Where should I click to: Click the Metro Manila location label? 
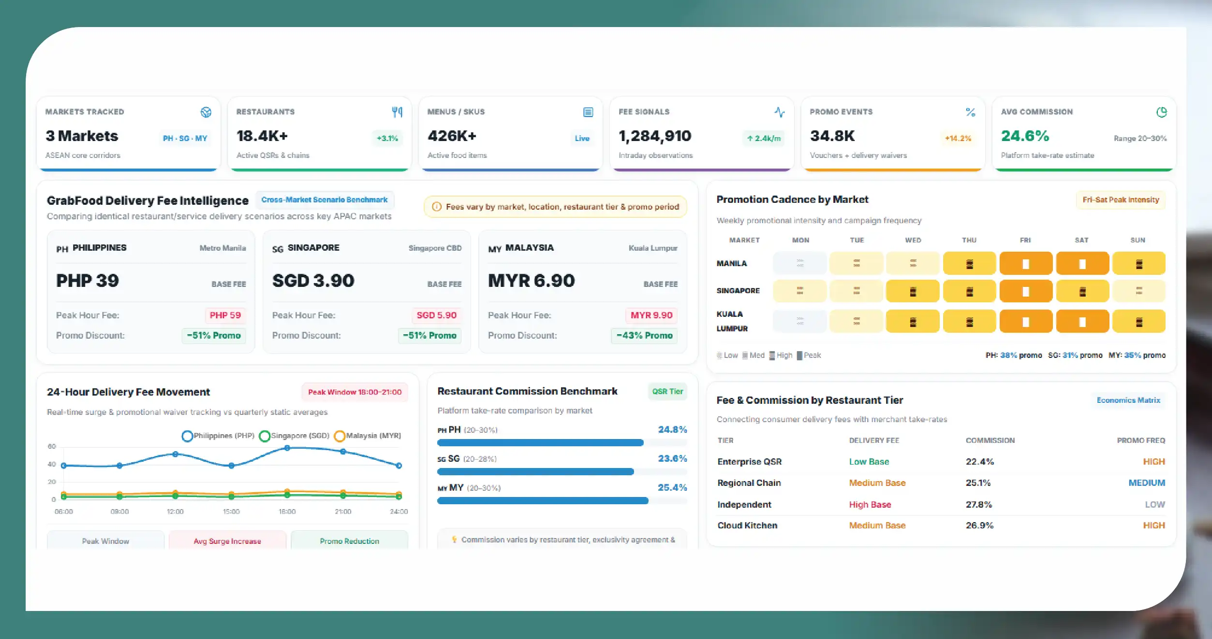click(x=222, y=248)
